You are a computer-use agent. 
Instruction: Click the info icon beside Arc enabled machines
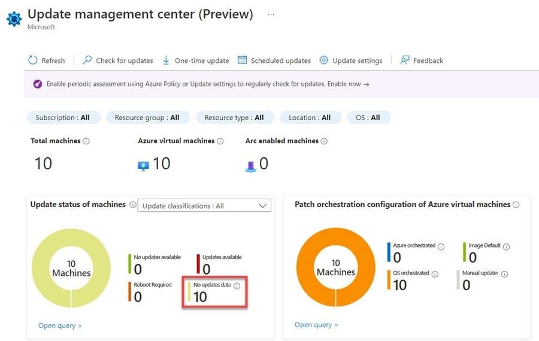click(x=324, y=141)
